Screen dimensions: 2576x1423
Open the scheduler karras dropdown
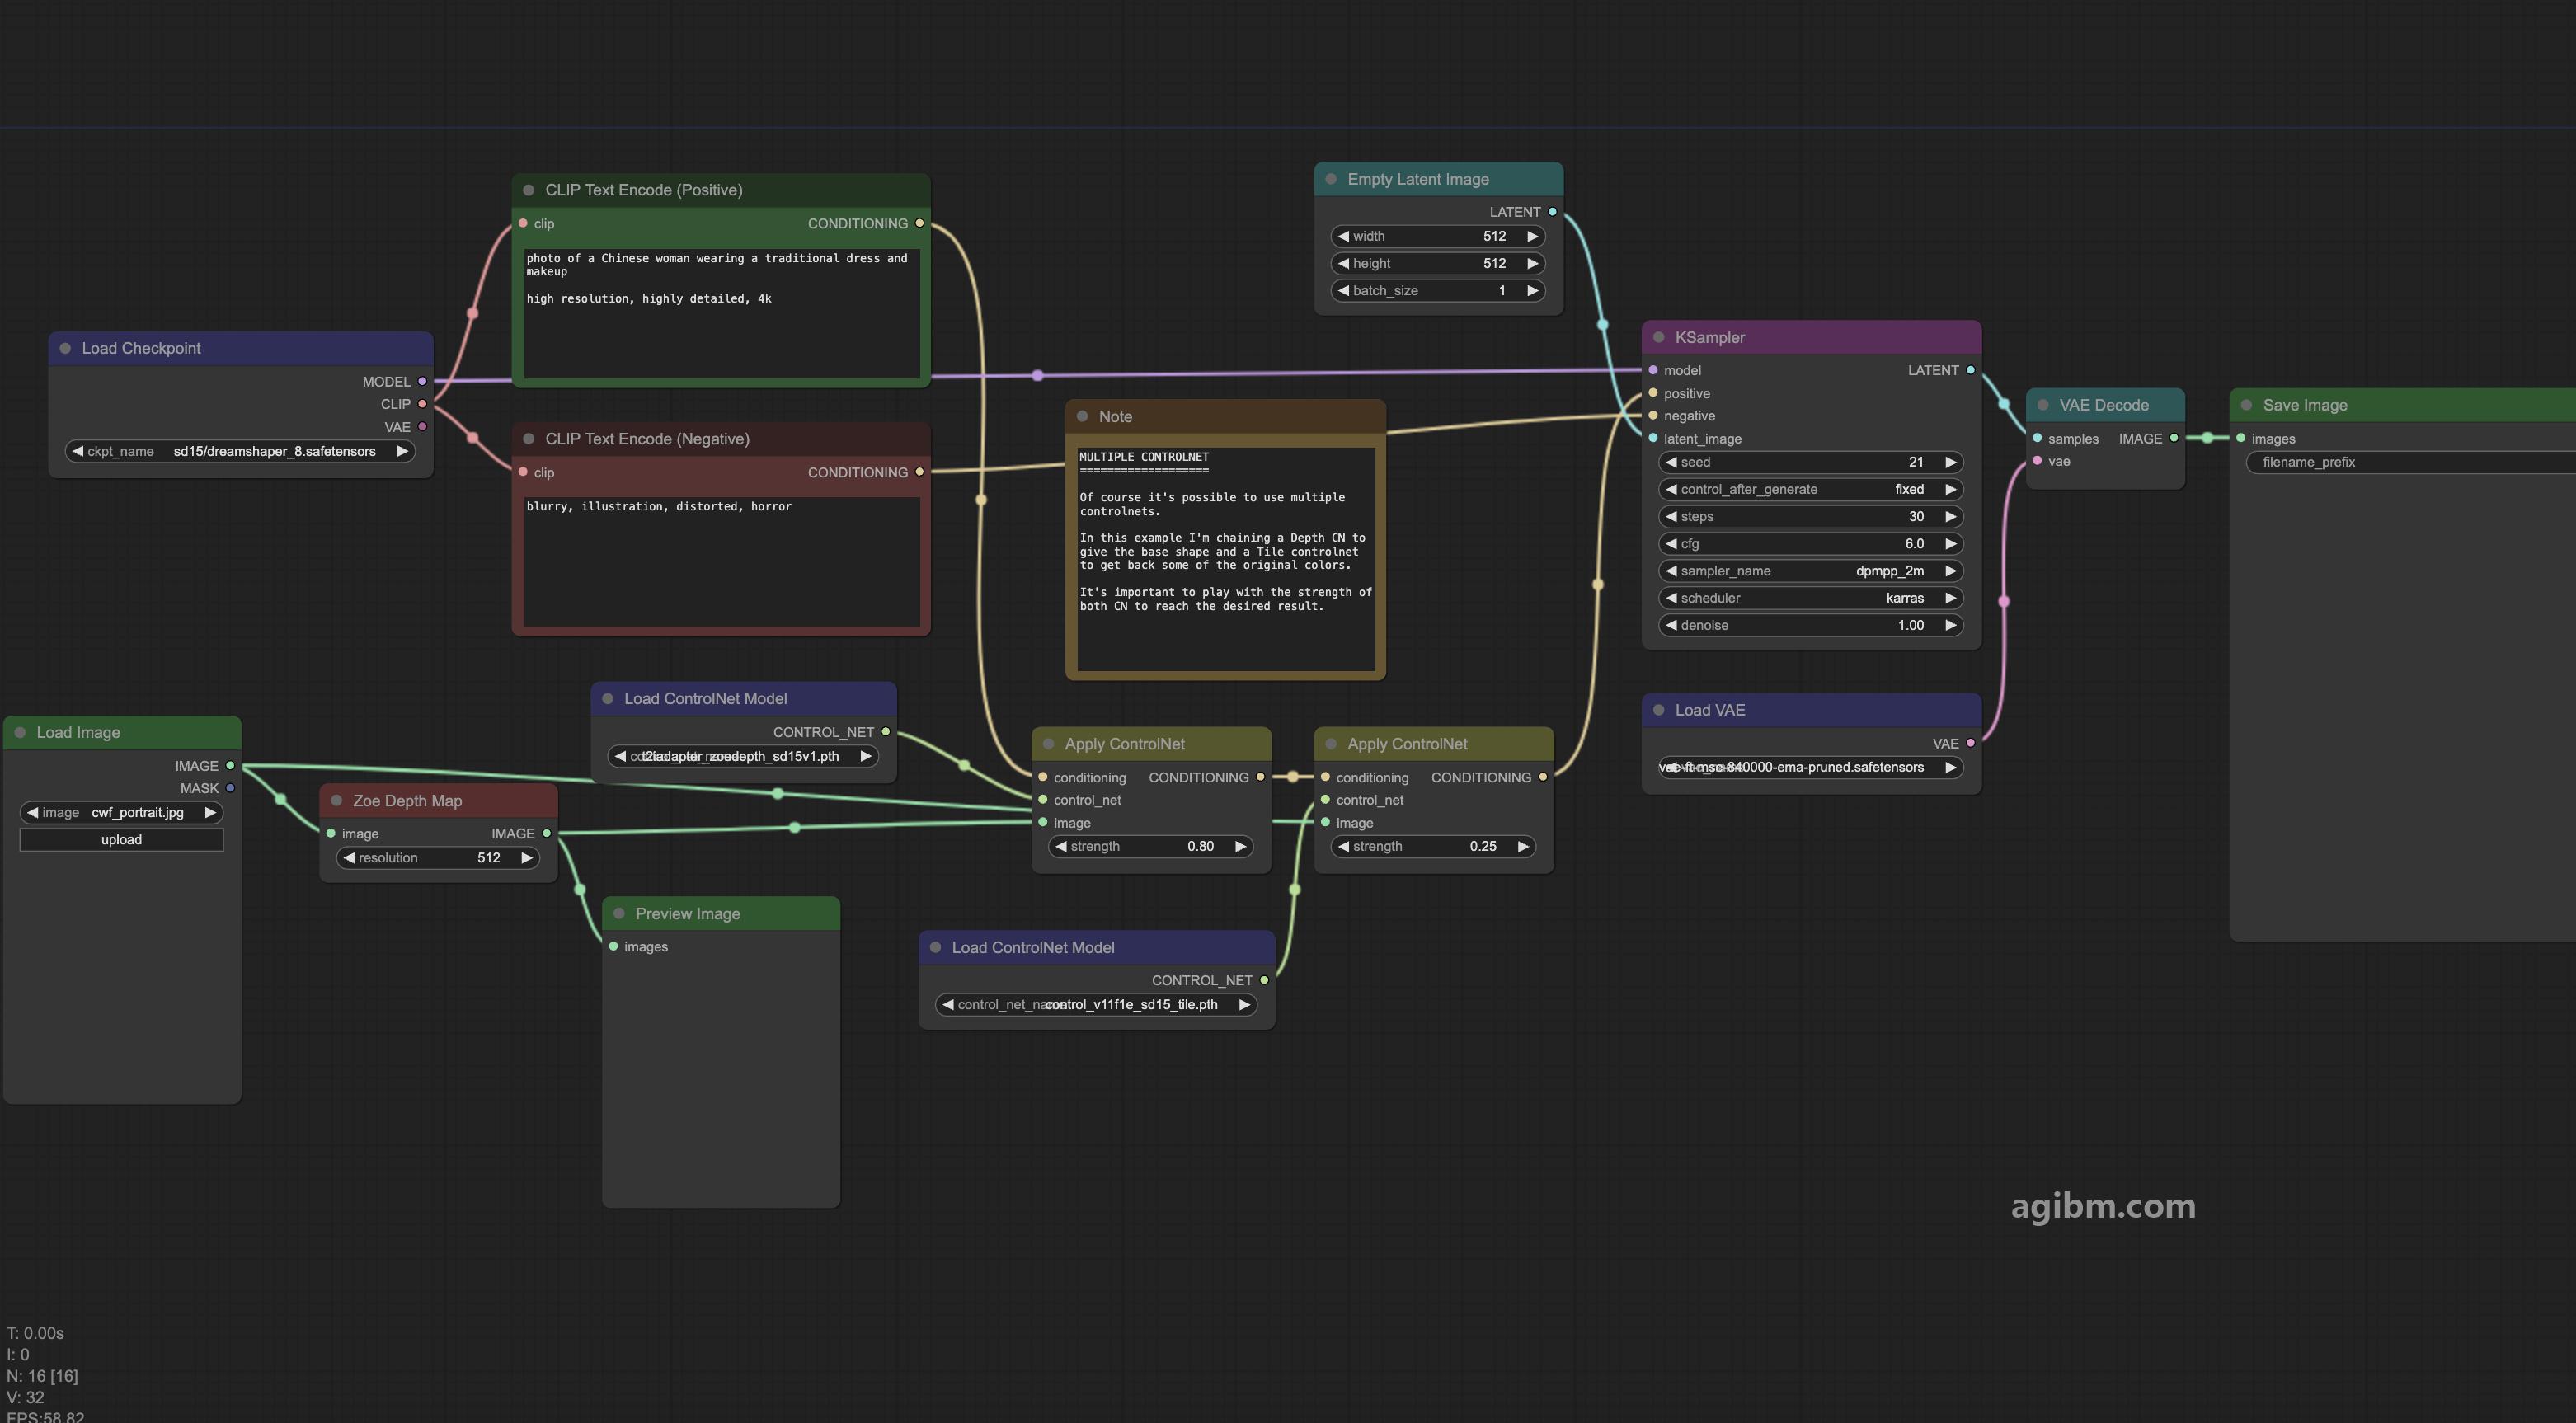1811,598
